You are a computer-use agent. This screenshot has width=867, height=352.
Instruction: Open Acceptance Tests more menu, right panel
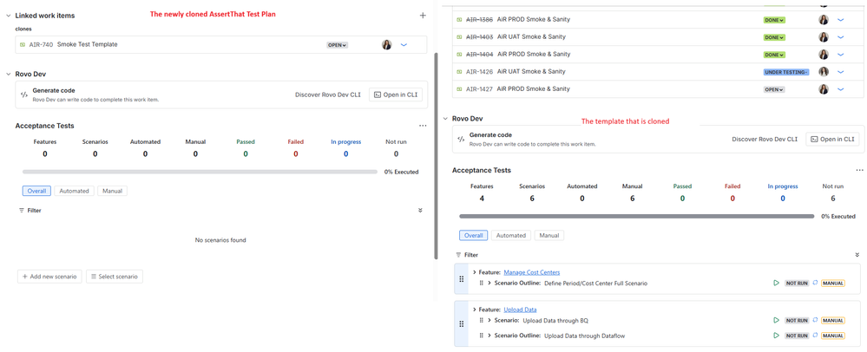(859, 170)
